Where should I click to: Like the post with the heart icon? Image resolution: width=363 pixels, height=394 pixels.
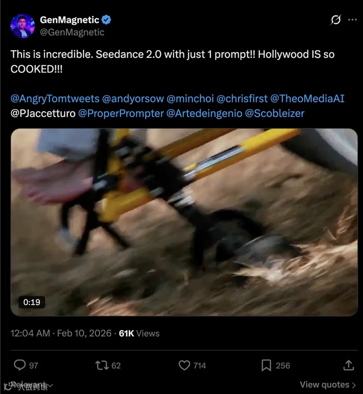click(x=184, y=365)
